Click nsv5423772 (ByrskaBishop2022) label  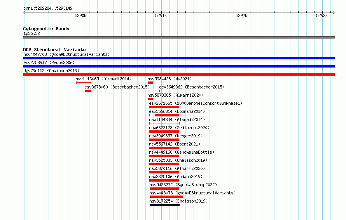[x=183, y=185]
